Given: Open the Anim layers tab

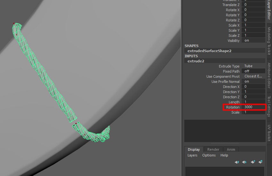Looking at the screenshot, I should pyautogui.click(x=231, y=149).
